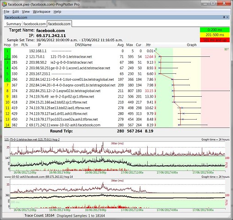Click Displayed Samples 1 to 18164 status
233x220 pixels.
[x=81, y=215]
